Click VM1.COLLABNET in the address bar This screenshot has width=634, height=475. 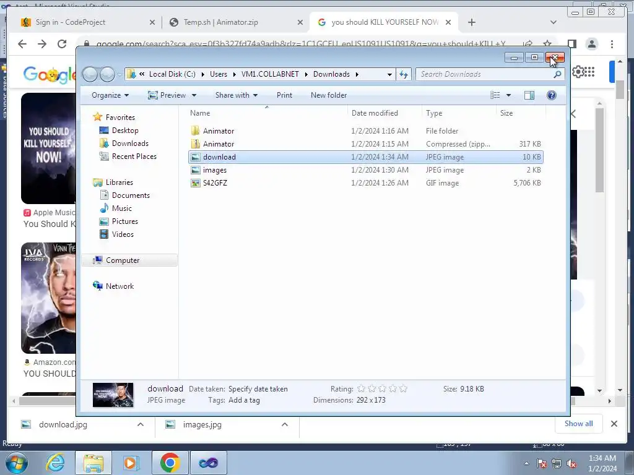tap(270, 74)
